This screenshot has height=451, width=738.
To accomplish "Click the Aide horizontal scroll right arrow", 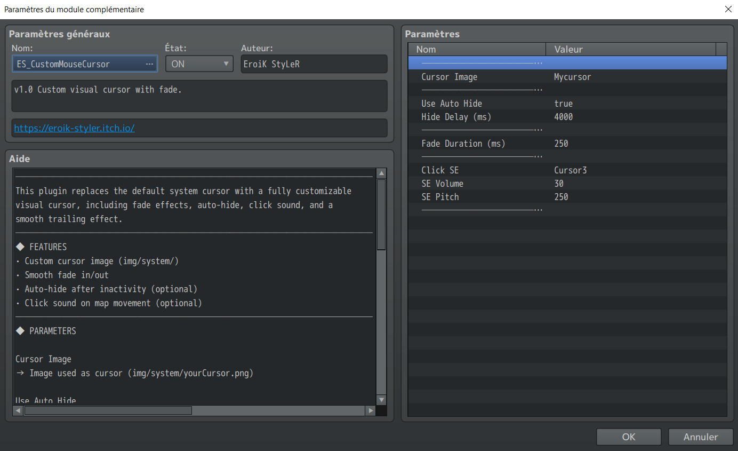I will [371, 410].
